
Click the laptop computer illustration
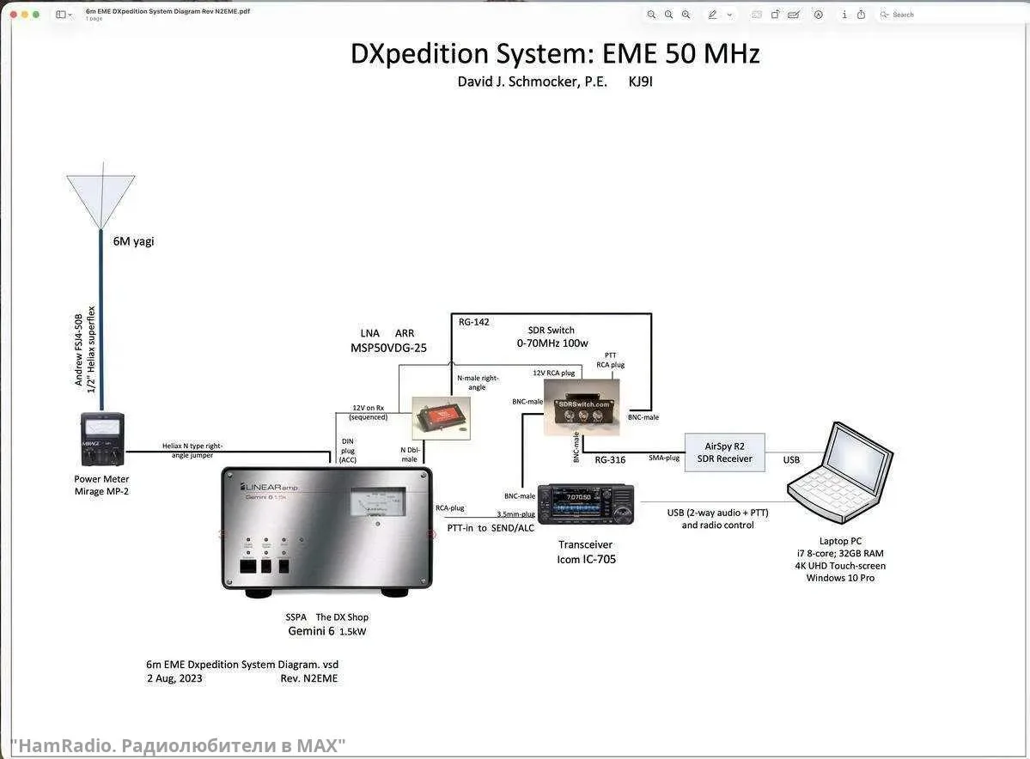840,473
